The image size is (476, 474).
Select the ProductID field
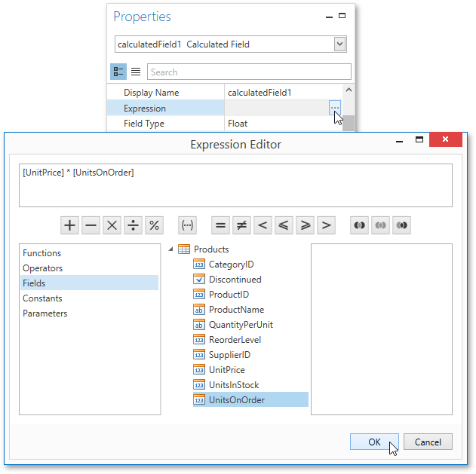tap(229, 295)
